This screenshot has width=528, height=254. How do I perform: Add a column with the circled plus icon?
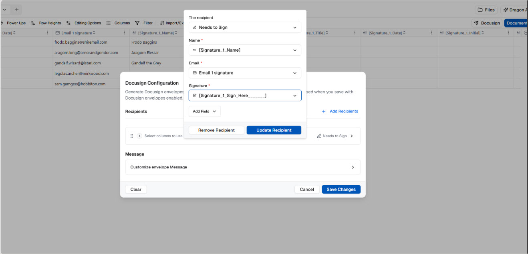526,33
